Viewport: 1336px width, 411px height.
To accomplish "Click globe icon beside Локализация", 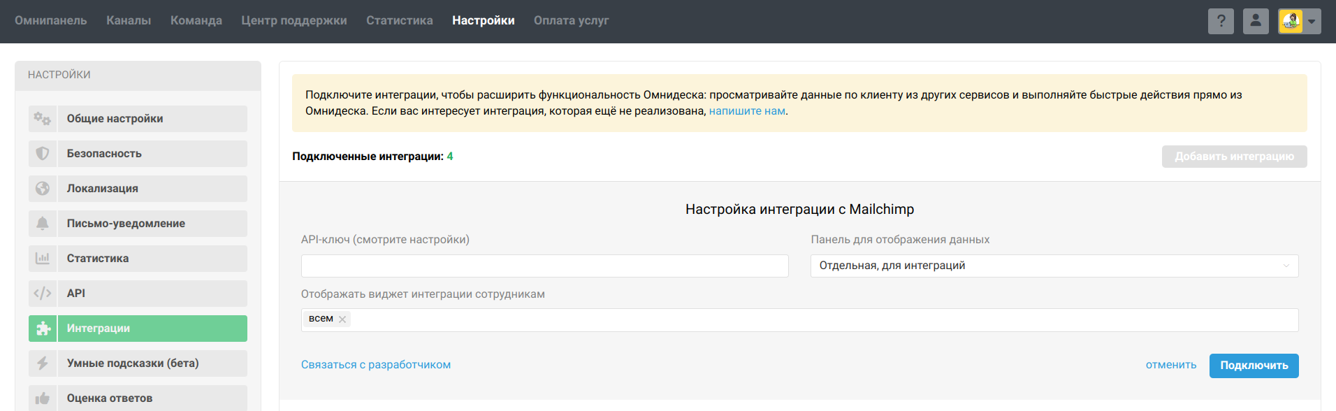I will [43, 189].
